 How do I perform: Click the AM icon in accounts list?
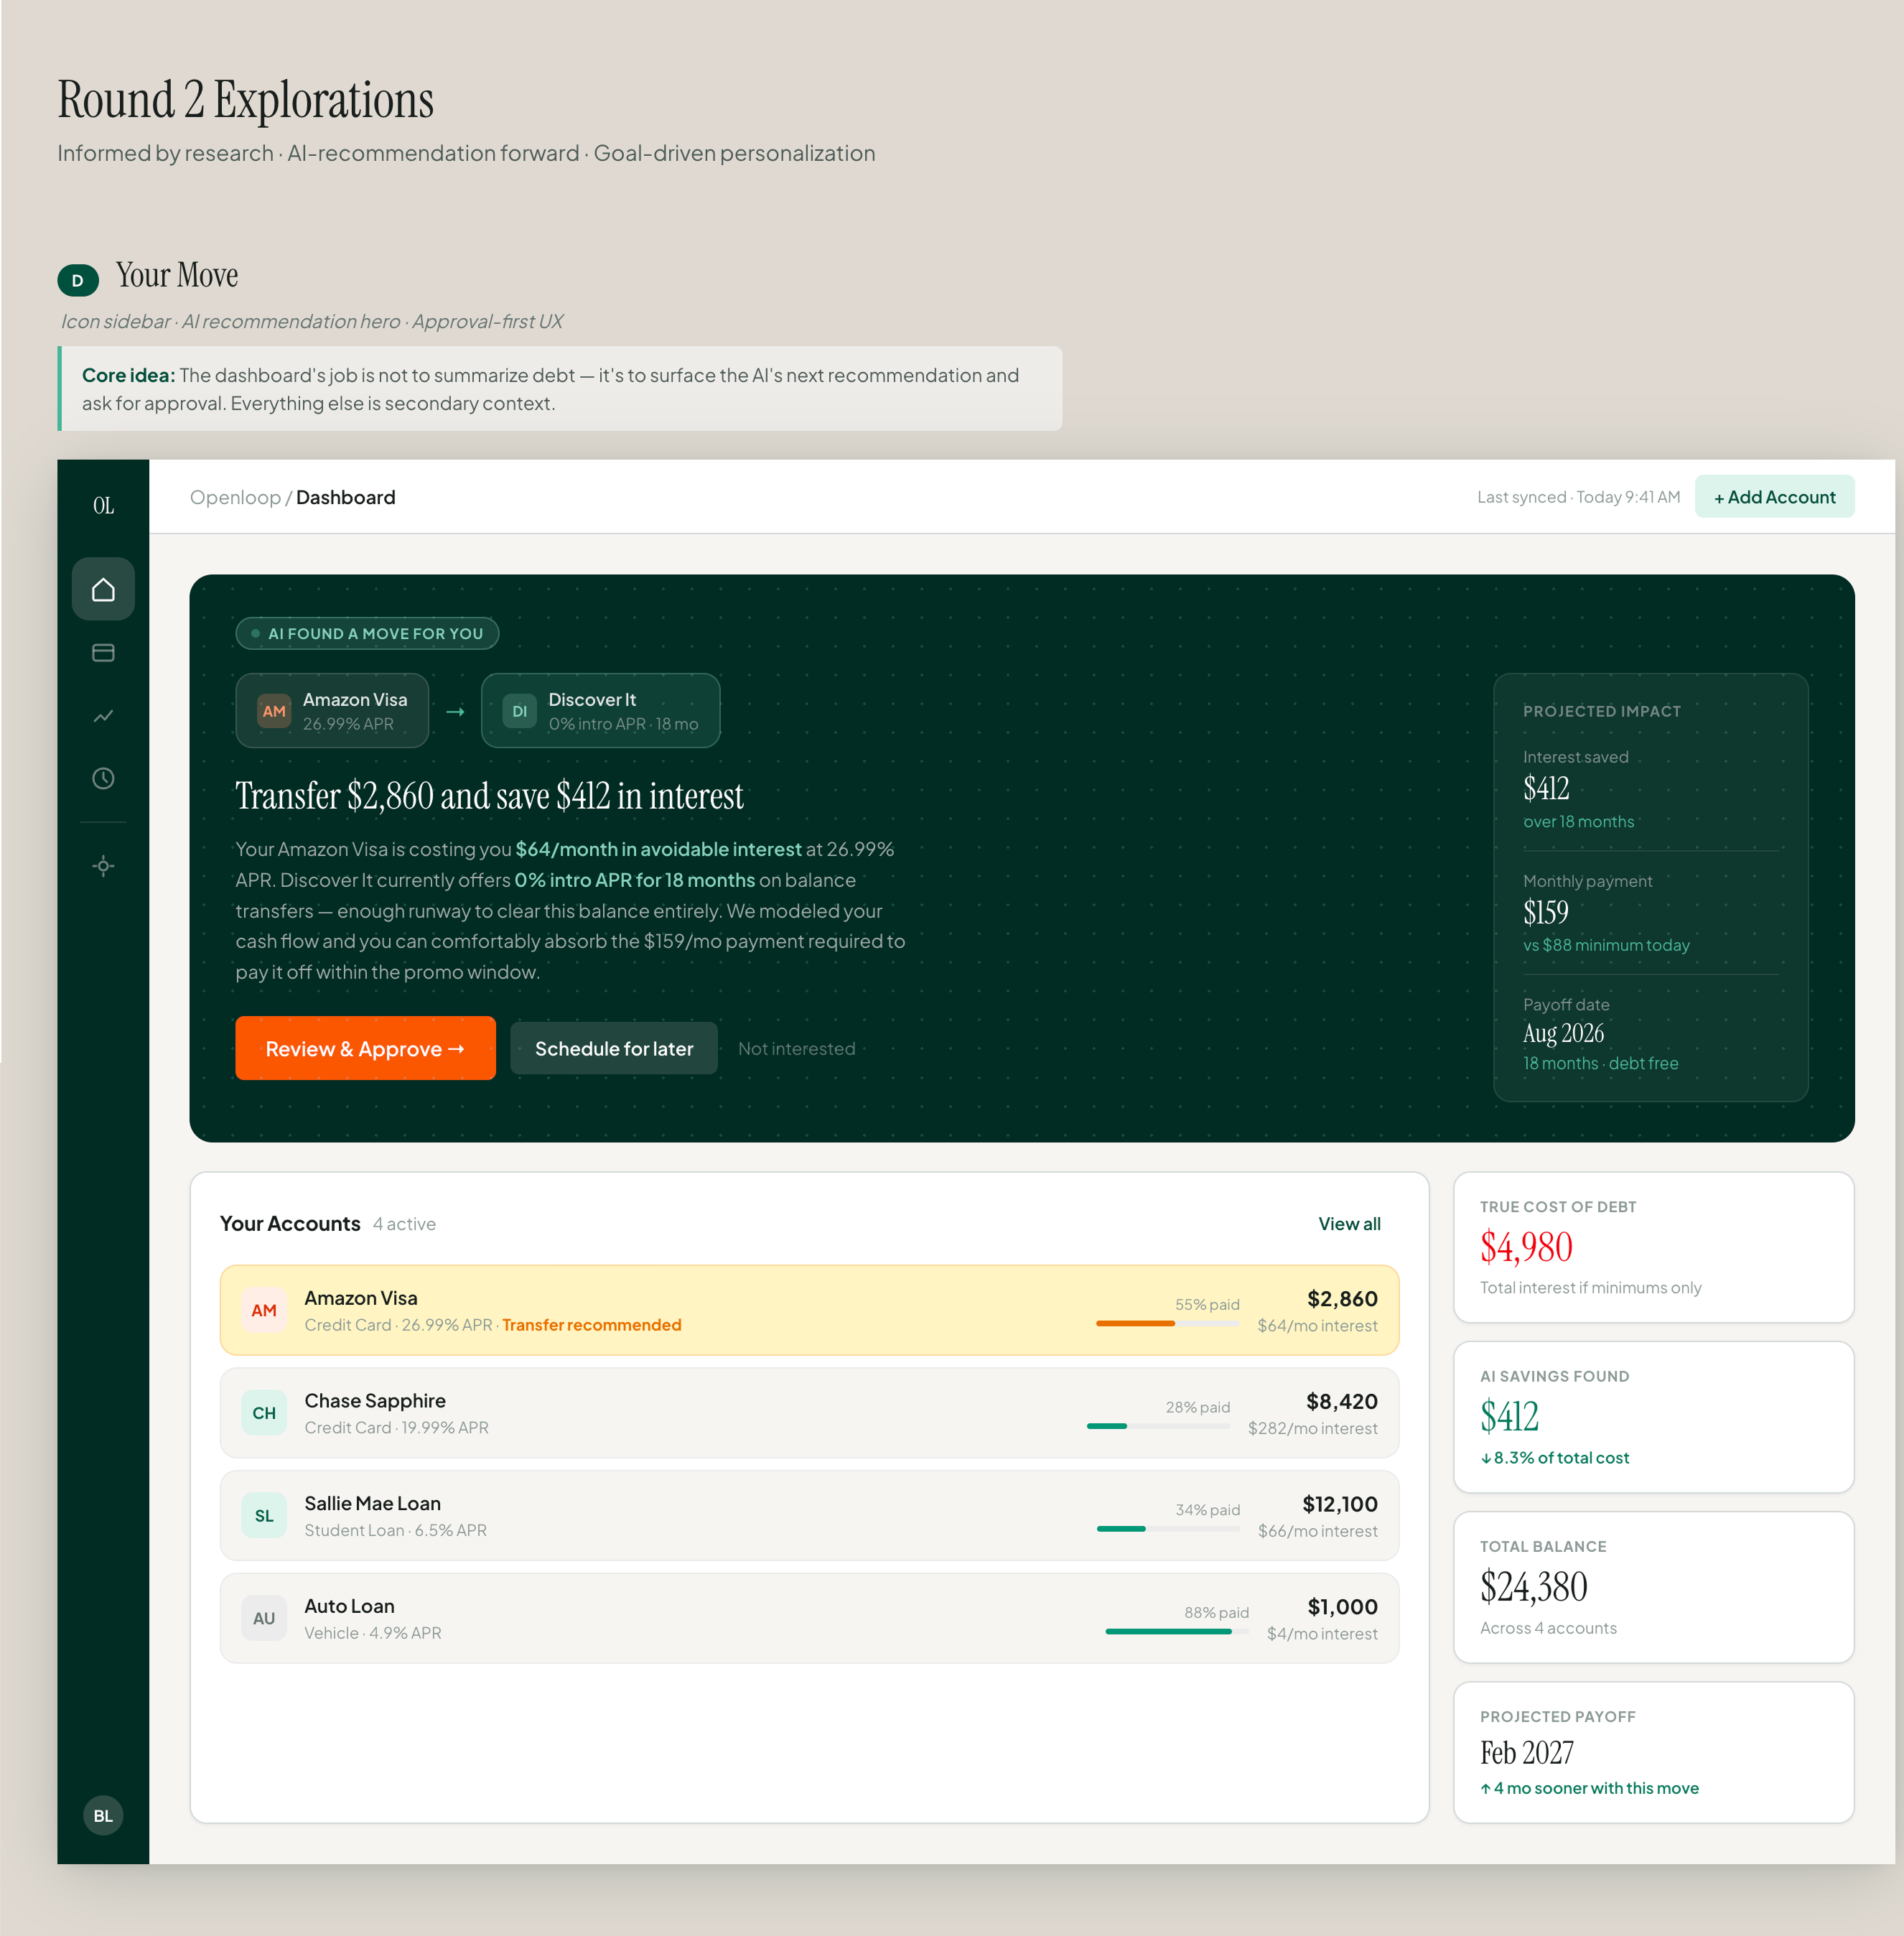coord(264,1310)
